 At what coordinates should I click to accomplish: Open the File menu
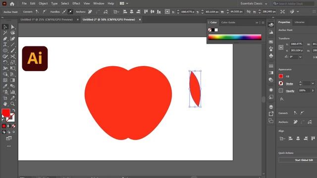(24, 3)
